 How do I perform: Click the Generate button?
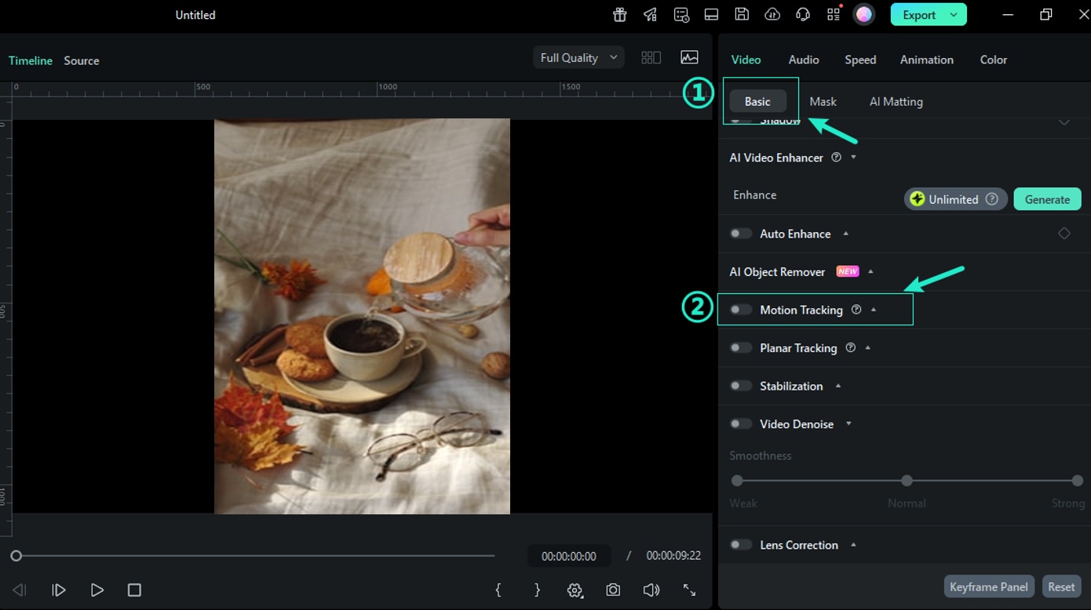coord(1047,199)
